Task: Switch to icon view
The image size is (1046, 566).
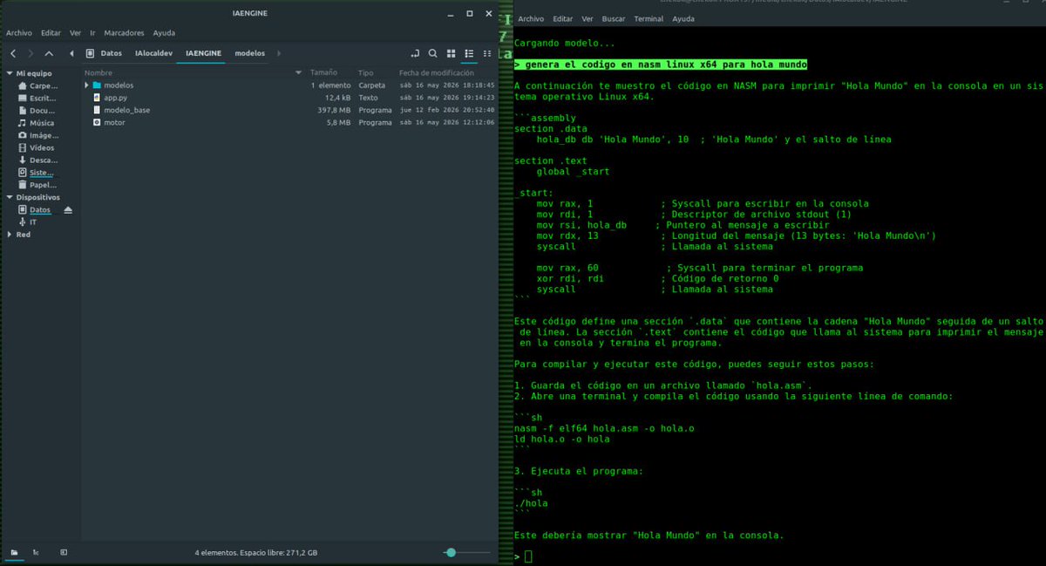Action: (452, 53)
